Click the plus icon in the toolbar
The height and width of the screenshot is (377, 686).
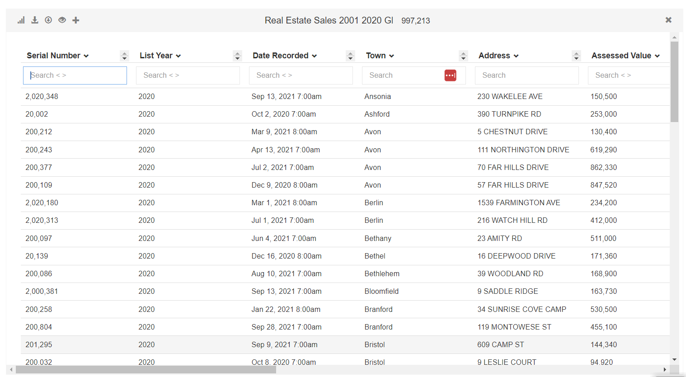click(x=75, y=20)
